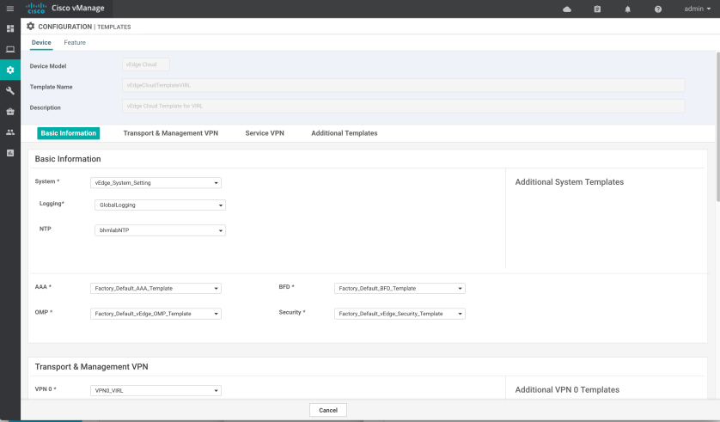This screenshot has width=720, height=422.
Task: Jump to Transport & Management VPN section
Action: tap(170, 133)
